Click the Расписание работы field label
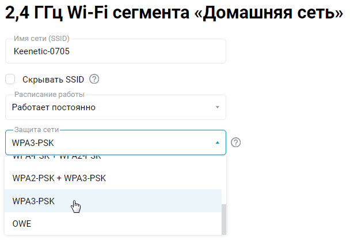 pyautogui.click(x=49, y=95)
